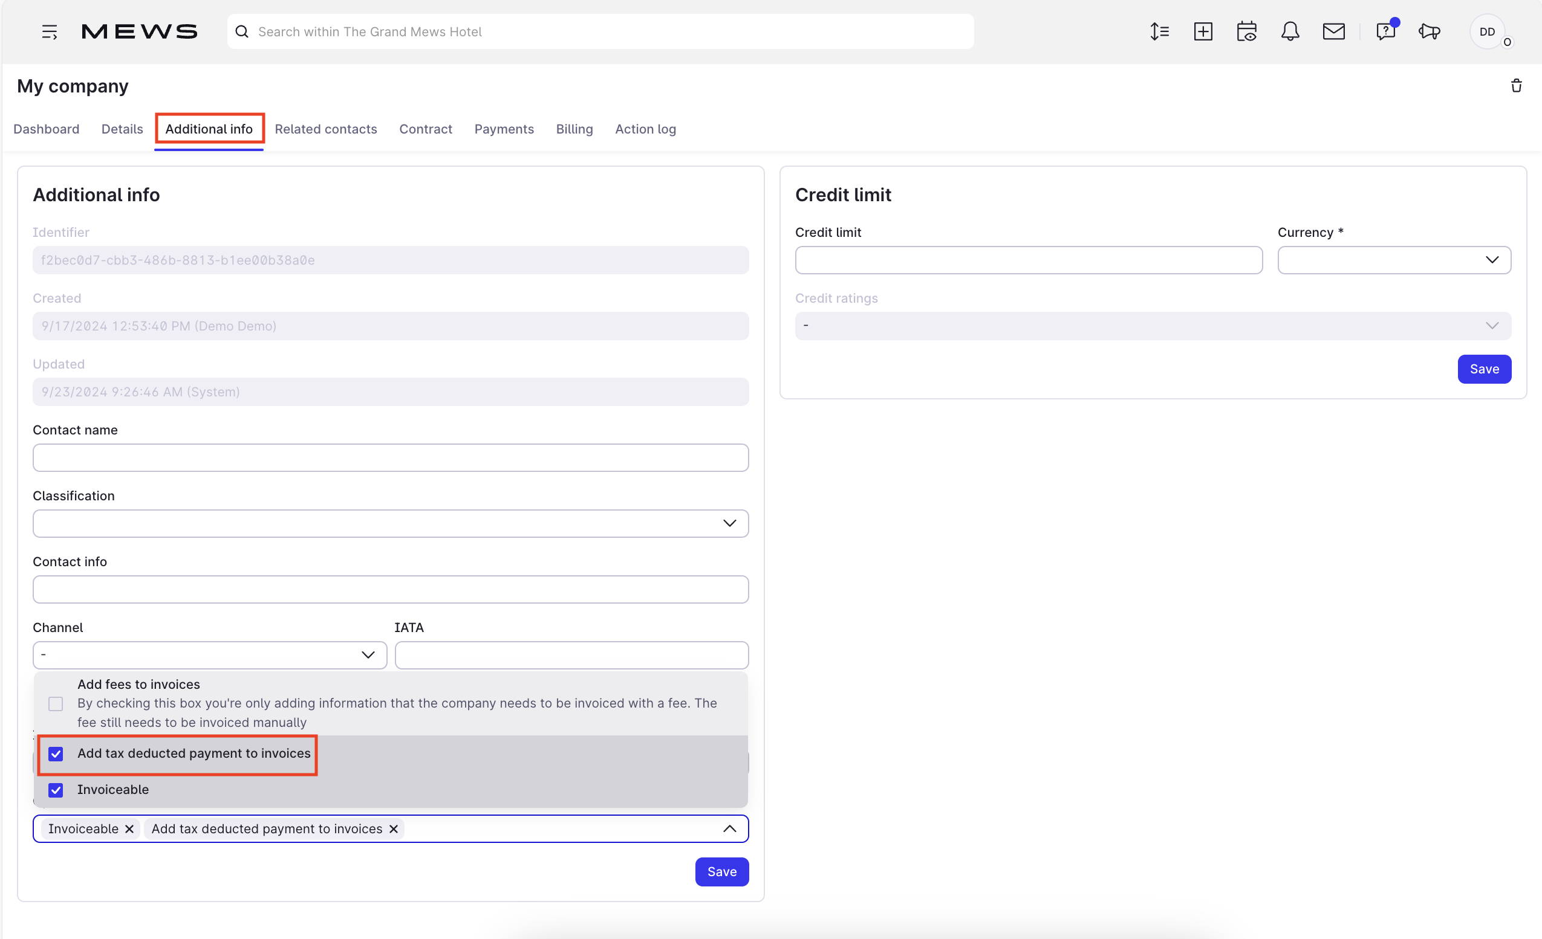Open the Action log tab

(x=645, y=129)
